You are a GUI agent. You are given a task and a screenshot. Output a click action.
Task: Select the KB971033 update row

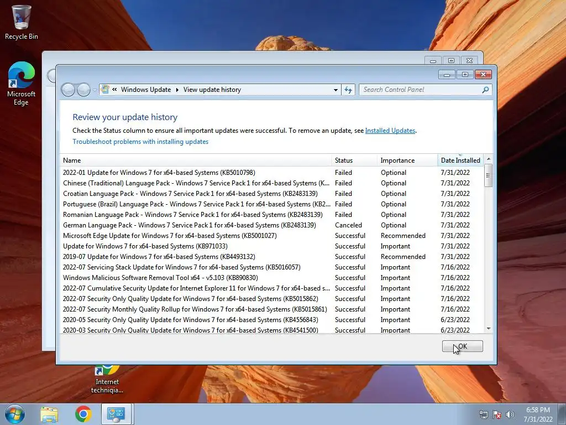[x=271, y=246]
